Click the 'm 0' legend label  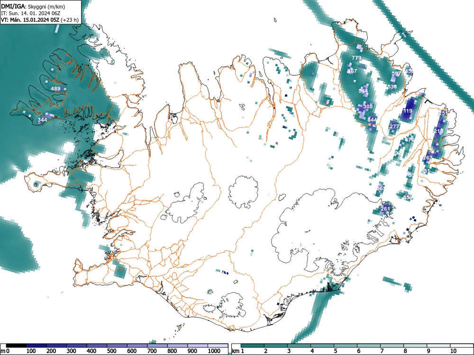pos(5,351)
